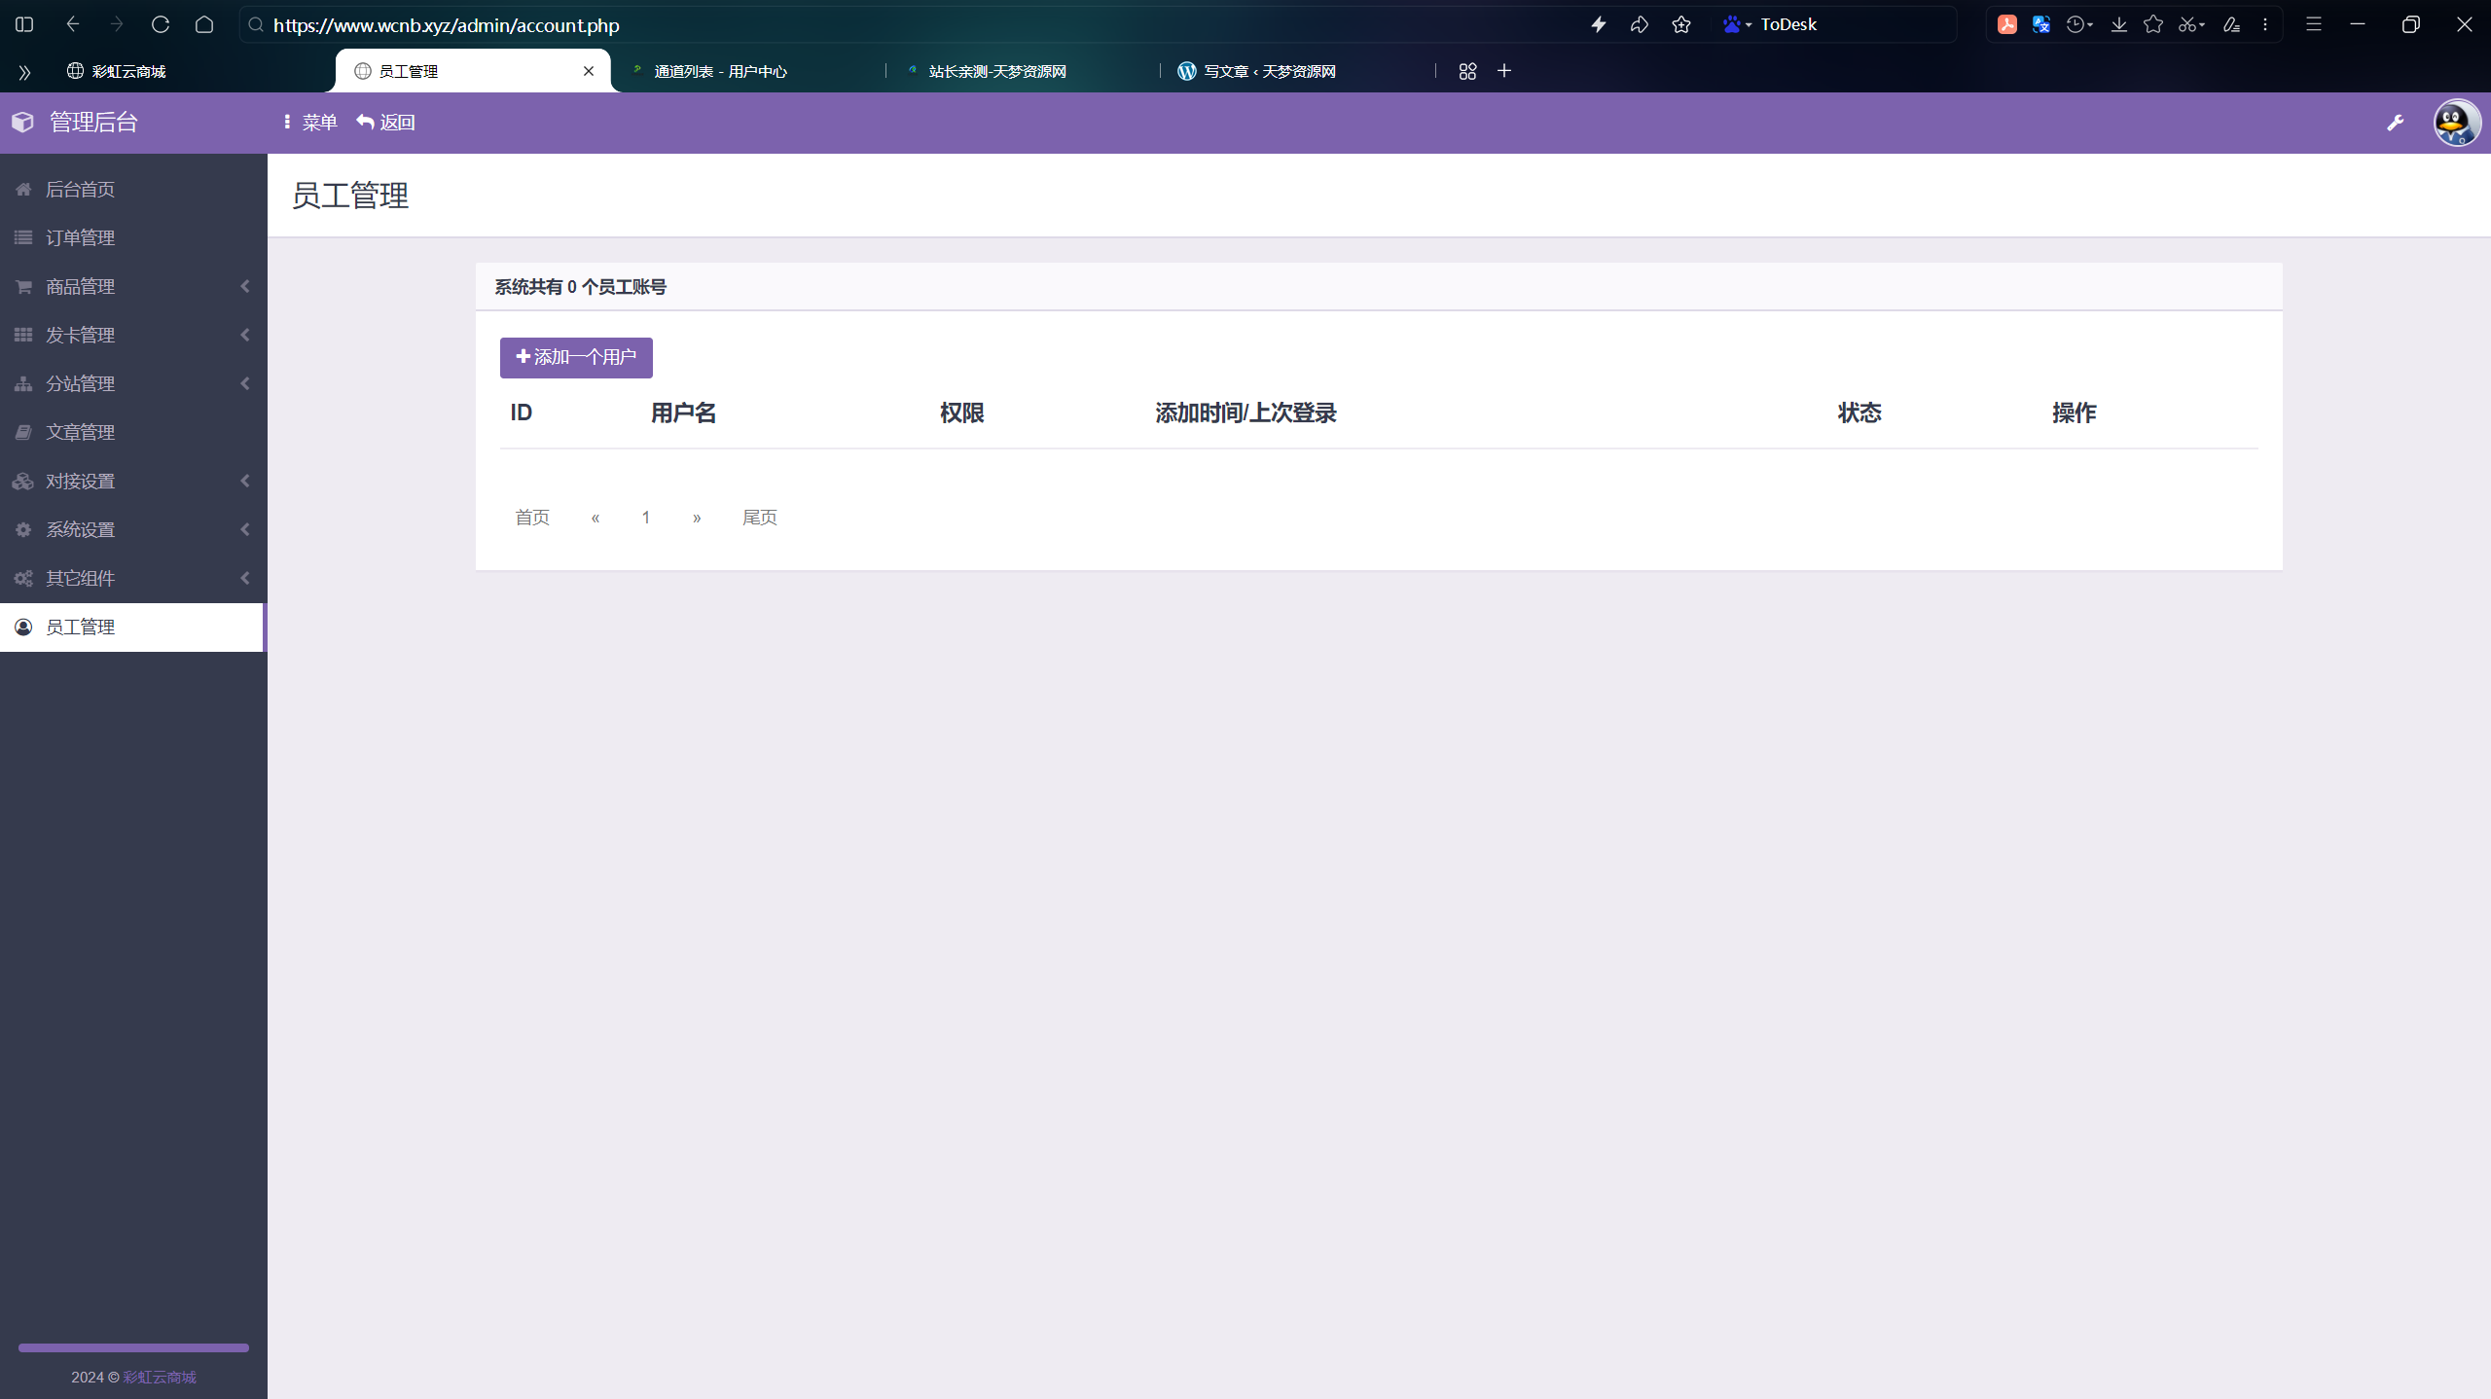The height and width of the screenshot is (1399, 2491).
Task: Click the 返回 back link in header
Action: tap(385, 123)
